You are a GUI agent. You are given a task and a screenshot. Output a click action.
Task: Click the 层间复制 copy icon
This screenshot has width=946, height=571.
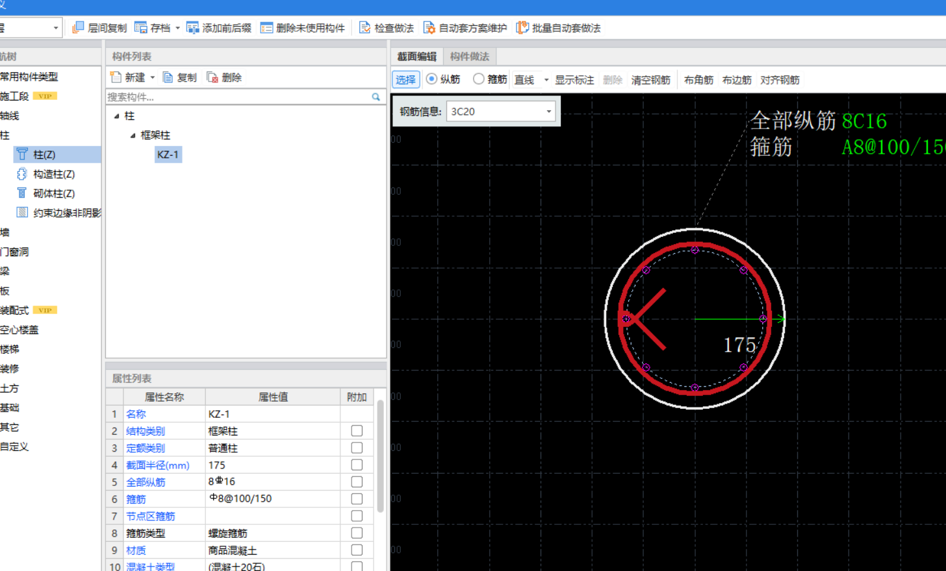pos(78,27)
